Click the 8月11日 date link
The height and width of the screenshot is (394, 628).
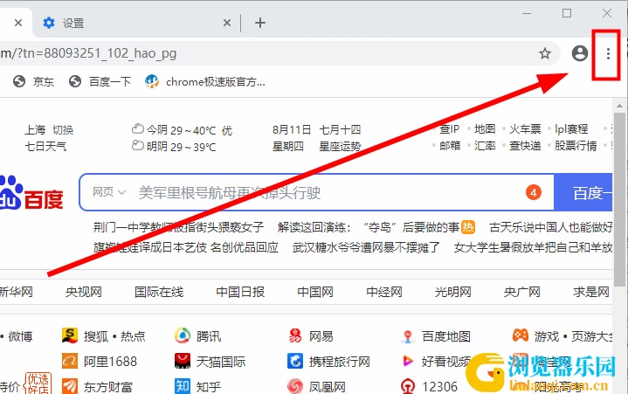coord(292,129)
